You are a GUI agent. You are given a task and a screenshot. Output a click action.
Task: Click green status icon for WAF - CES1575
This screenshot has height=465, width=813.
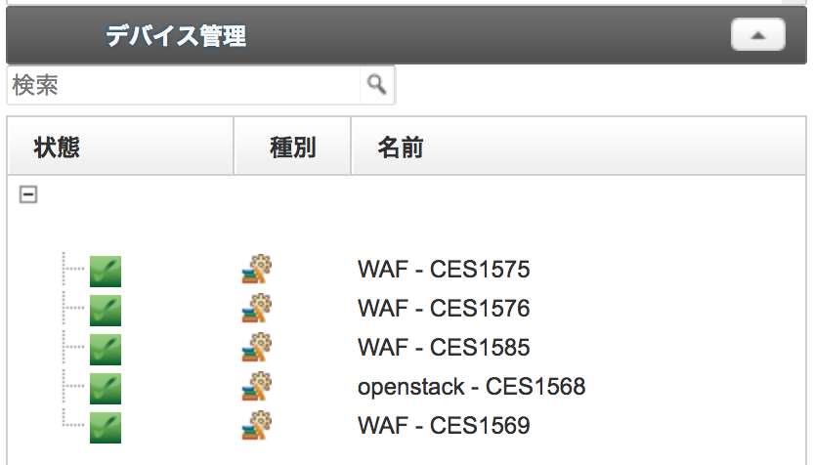pyautogui.click(x=106, y=272)
